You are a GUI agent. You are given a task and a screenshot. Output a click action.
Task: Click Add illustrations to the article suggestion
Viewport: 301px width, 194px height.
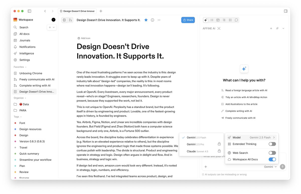(239, 104)
